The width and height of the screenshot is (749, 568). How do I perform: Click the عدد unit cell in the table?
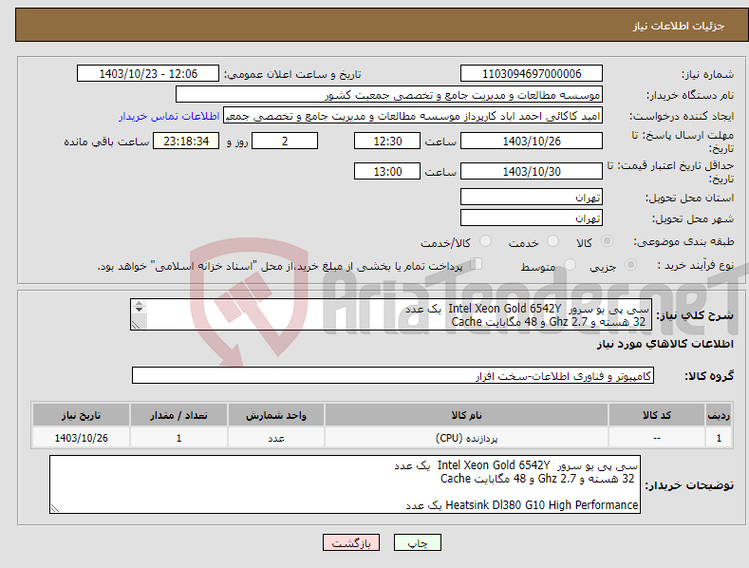tap(276, 438)
